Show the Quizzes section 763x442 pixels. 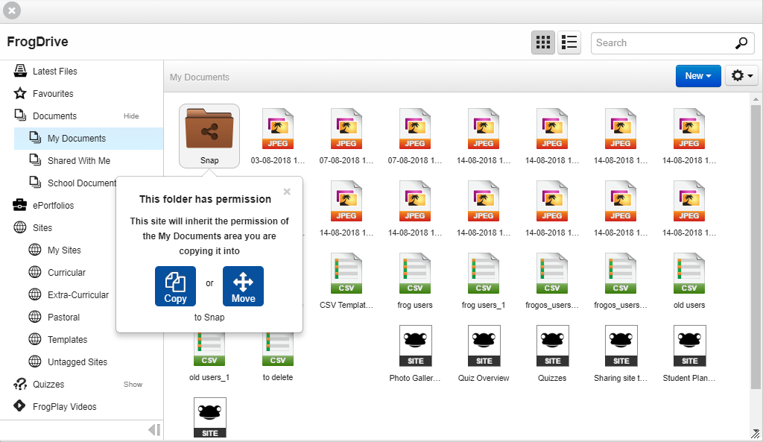[133, 385]
